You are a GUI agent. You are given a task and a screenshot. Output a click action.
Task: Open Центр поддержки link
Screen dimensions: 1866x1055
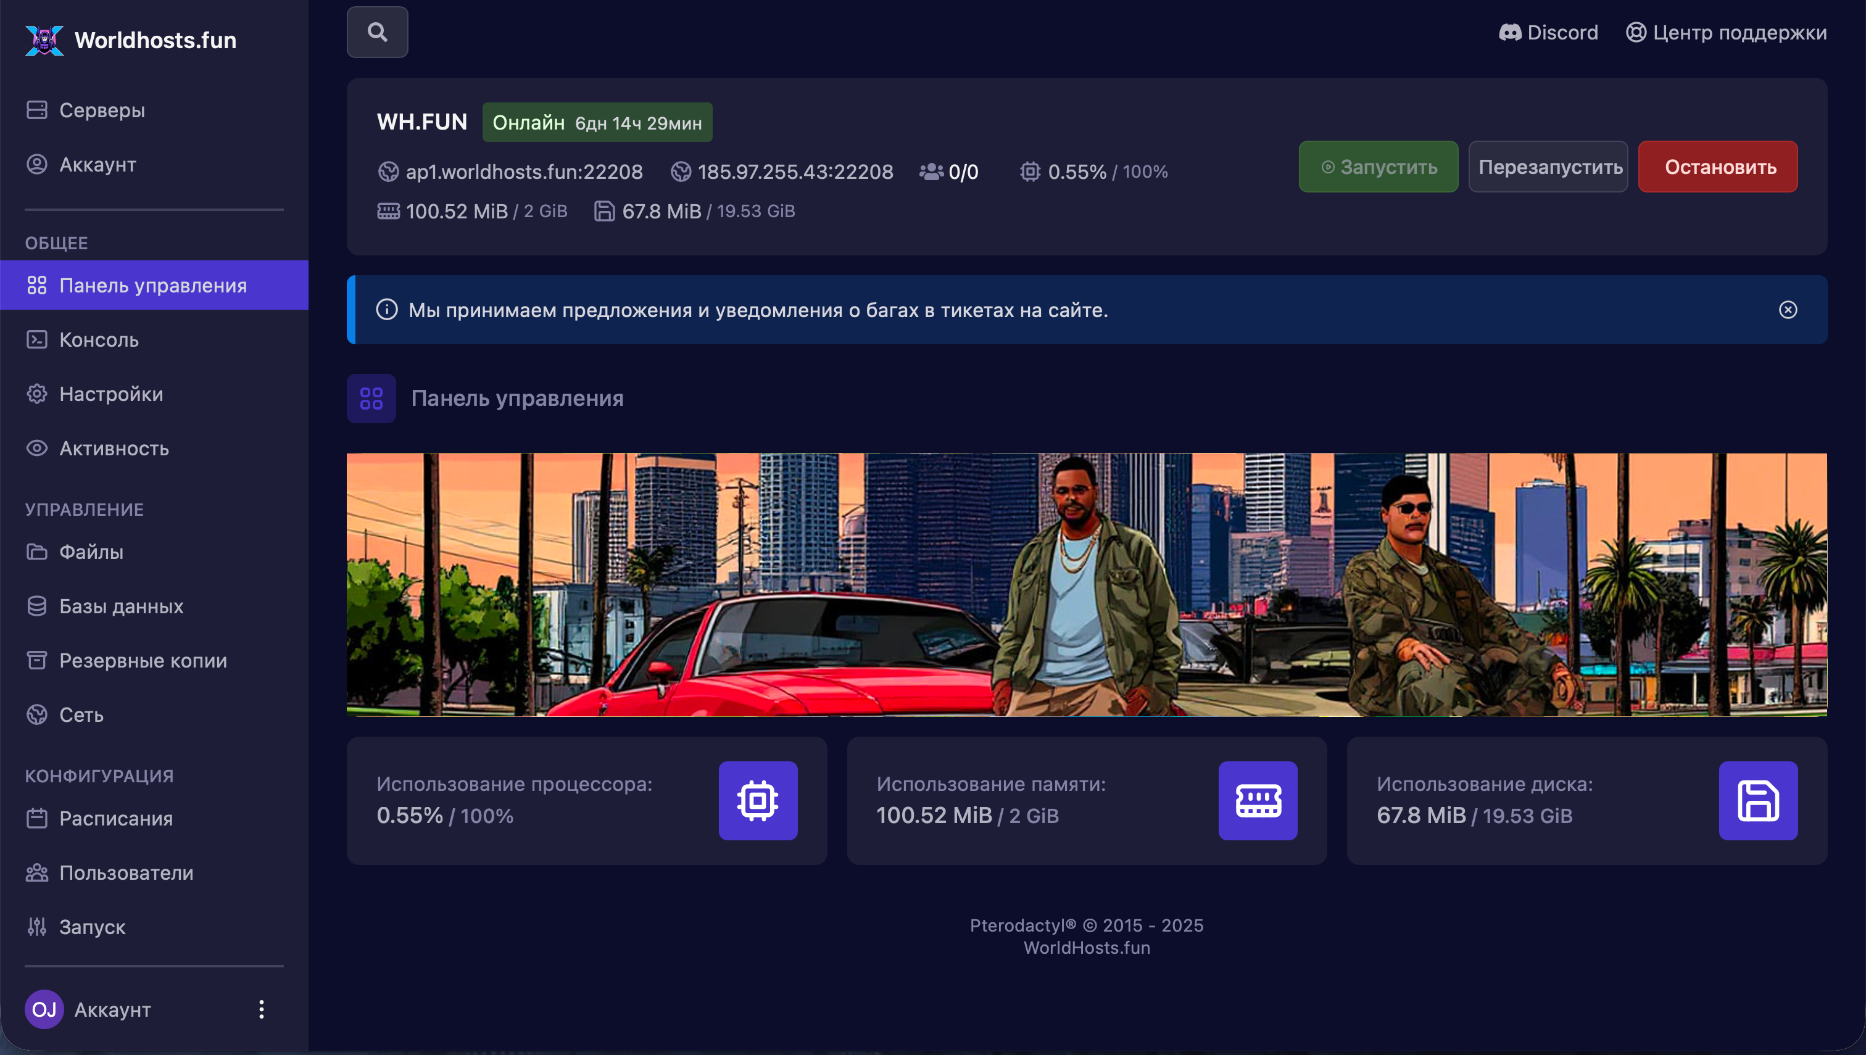coord(1725,33)
